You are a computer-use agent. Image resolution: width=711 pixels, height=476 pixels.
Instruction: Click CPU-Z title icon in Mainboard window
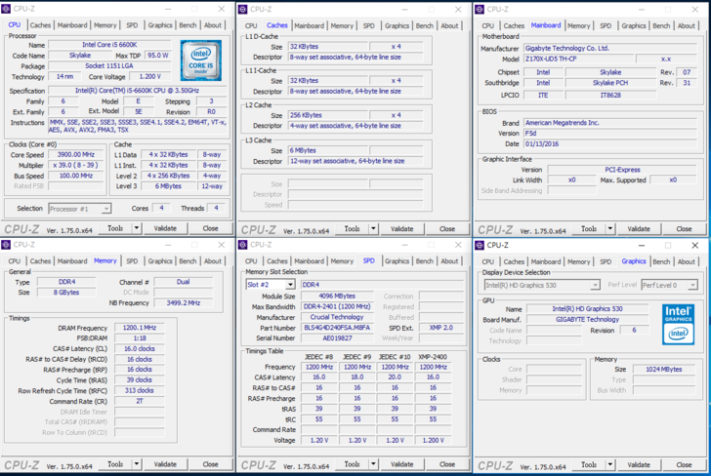(481, 10)
